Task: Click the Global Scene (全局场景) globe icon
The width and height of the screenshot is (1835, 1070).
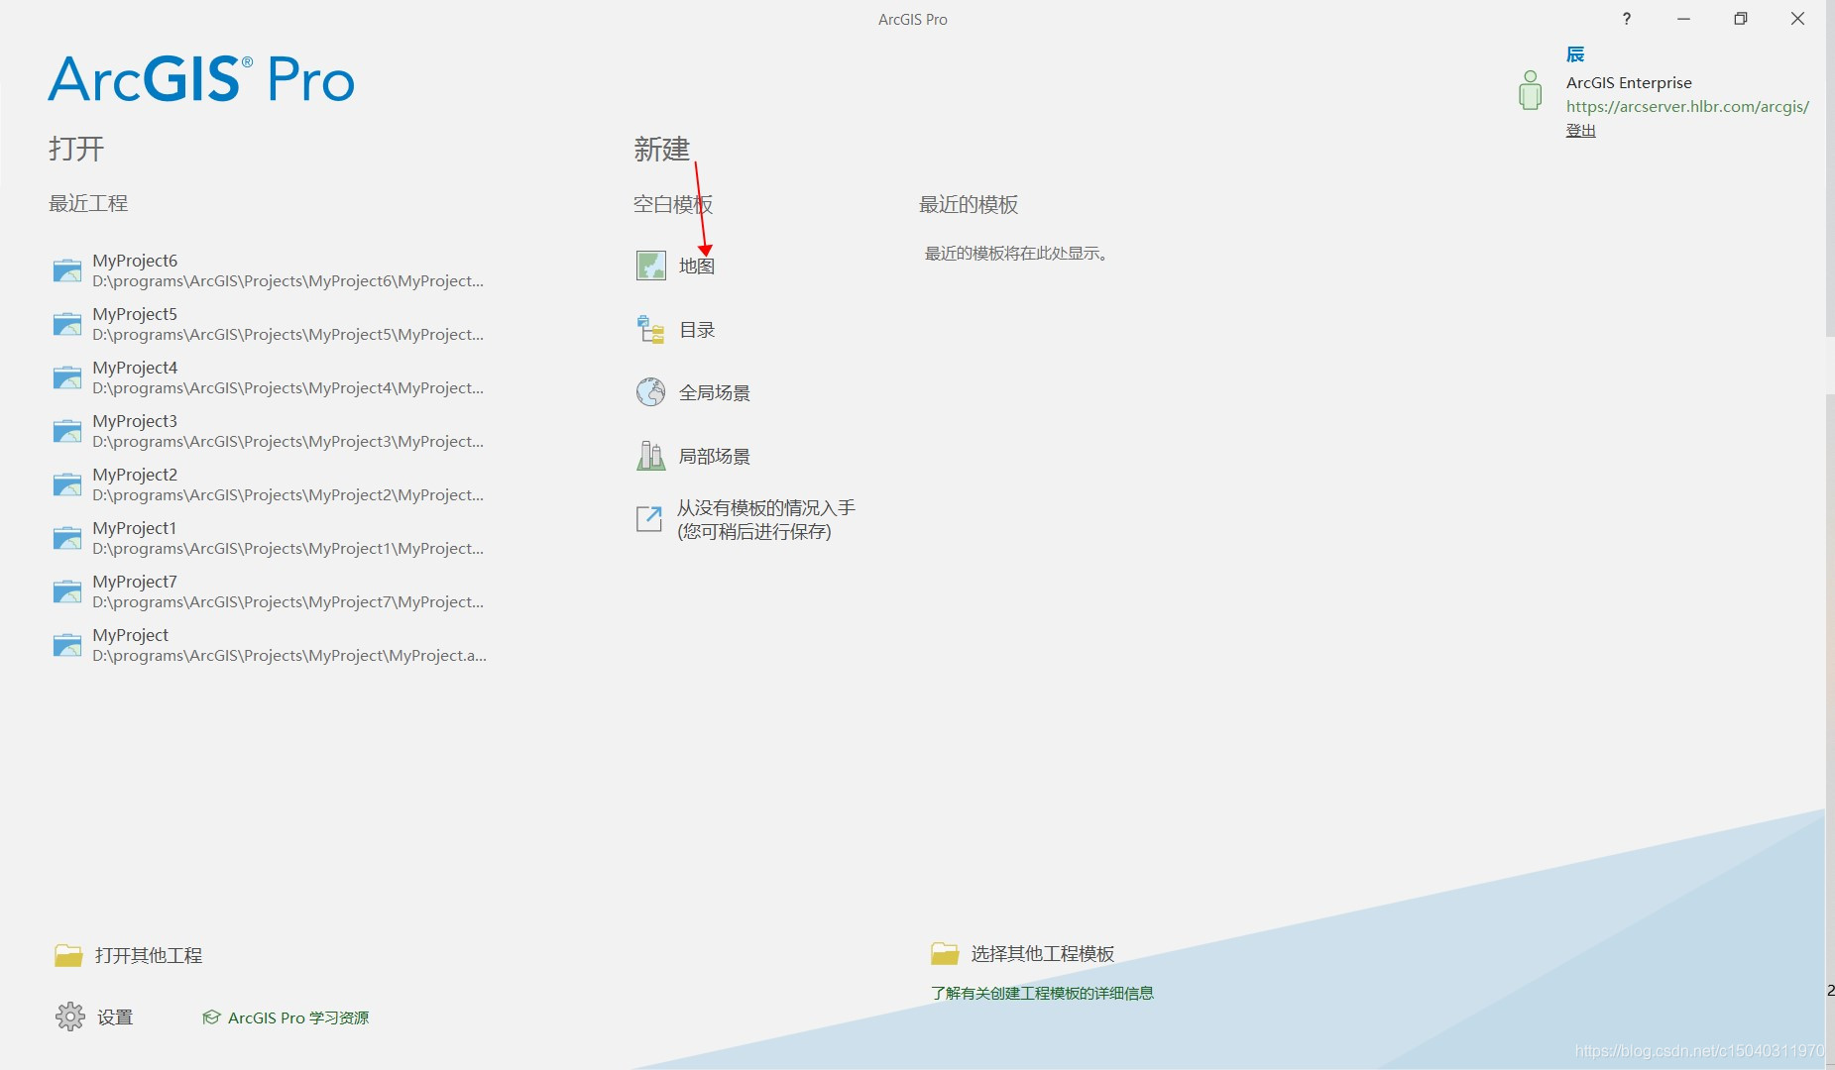Action: (x=650, y=392)
